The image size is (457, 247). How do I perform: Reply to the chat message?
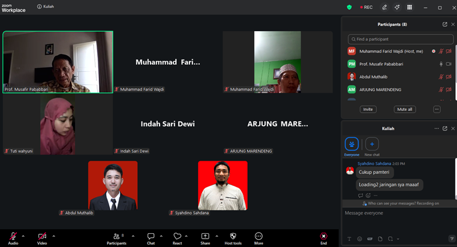(x=360, y=195)
